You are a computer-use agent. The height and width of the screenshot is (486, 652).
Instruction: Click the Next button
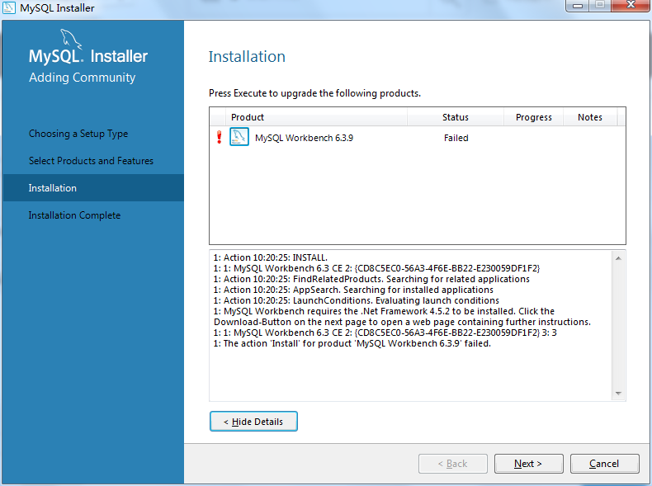[x=528, y=464]
